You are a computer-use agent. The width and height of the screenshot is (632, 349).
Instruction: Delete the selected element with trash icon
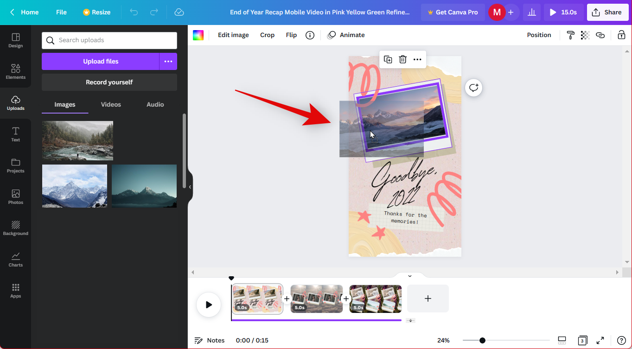[x=403, y=59]
